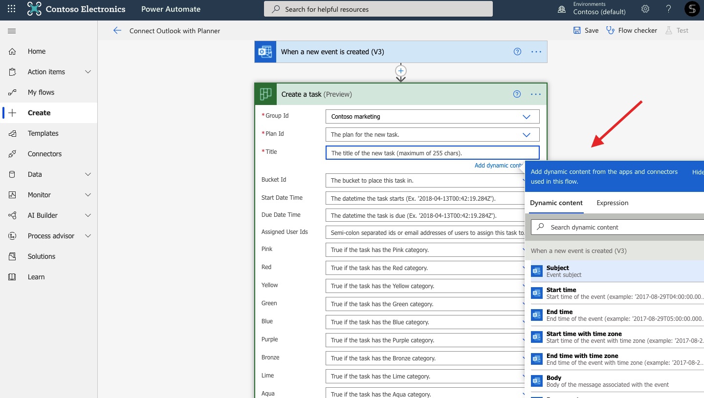Open the Blue category dropdown
Viewport: 704px width, 398px height.
425,322
